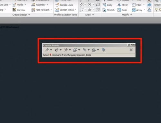Screen dimensions: 161x123
Task: Select the Alignments point creation tool icon
Action: click(66, 50)
